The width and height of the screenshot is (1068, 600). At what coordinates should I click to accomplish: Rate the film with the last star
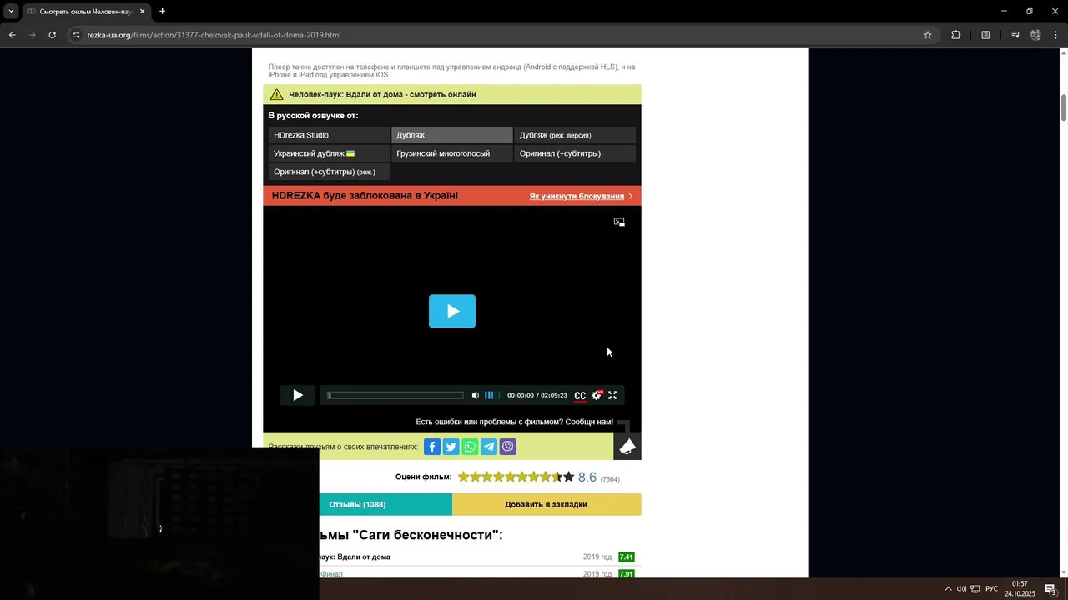(x=569, y=477)
